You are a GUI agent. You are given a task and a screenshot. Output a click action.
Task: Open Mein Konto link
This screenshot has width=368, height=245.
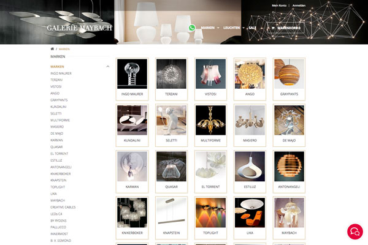pyautogui.click(x=279, y=6)
